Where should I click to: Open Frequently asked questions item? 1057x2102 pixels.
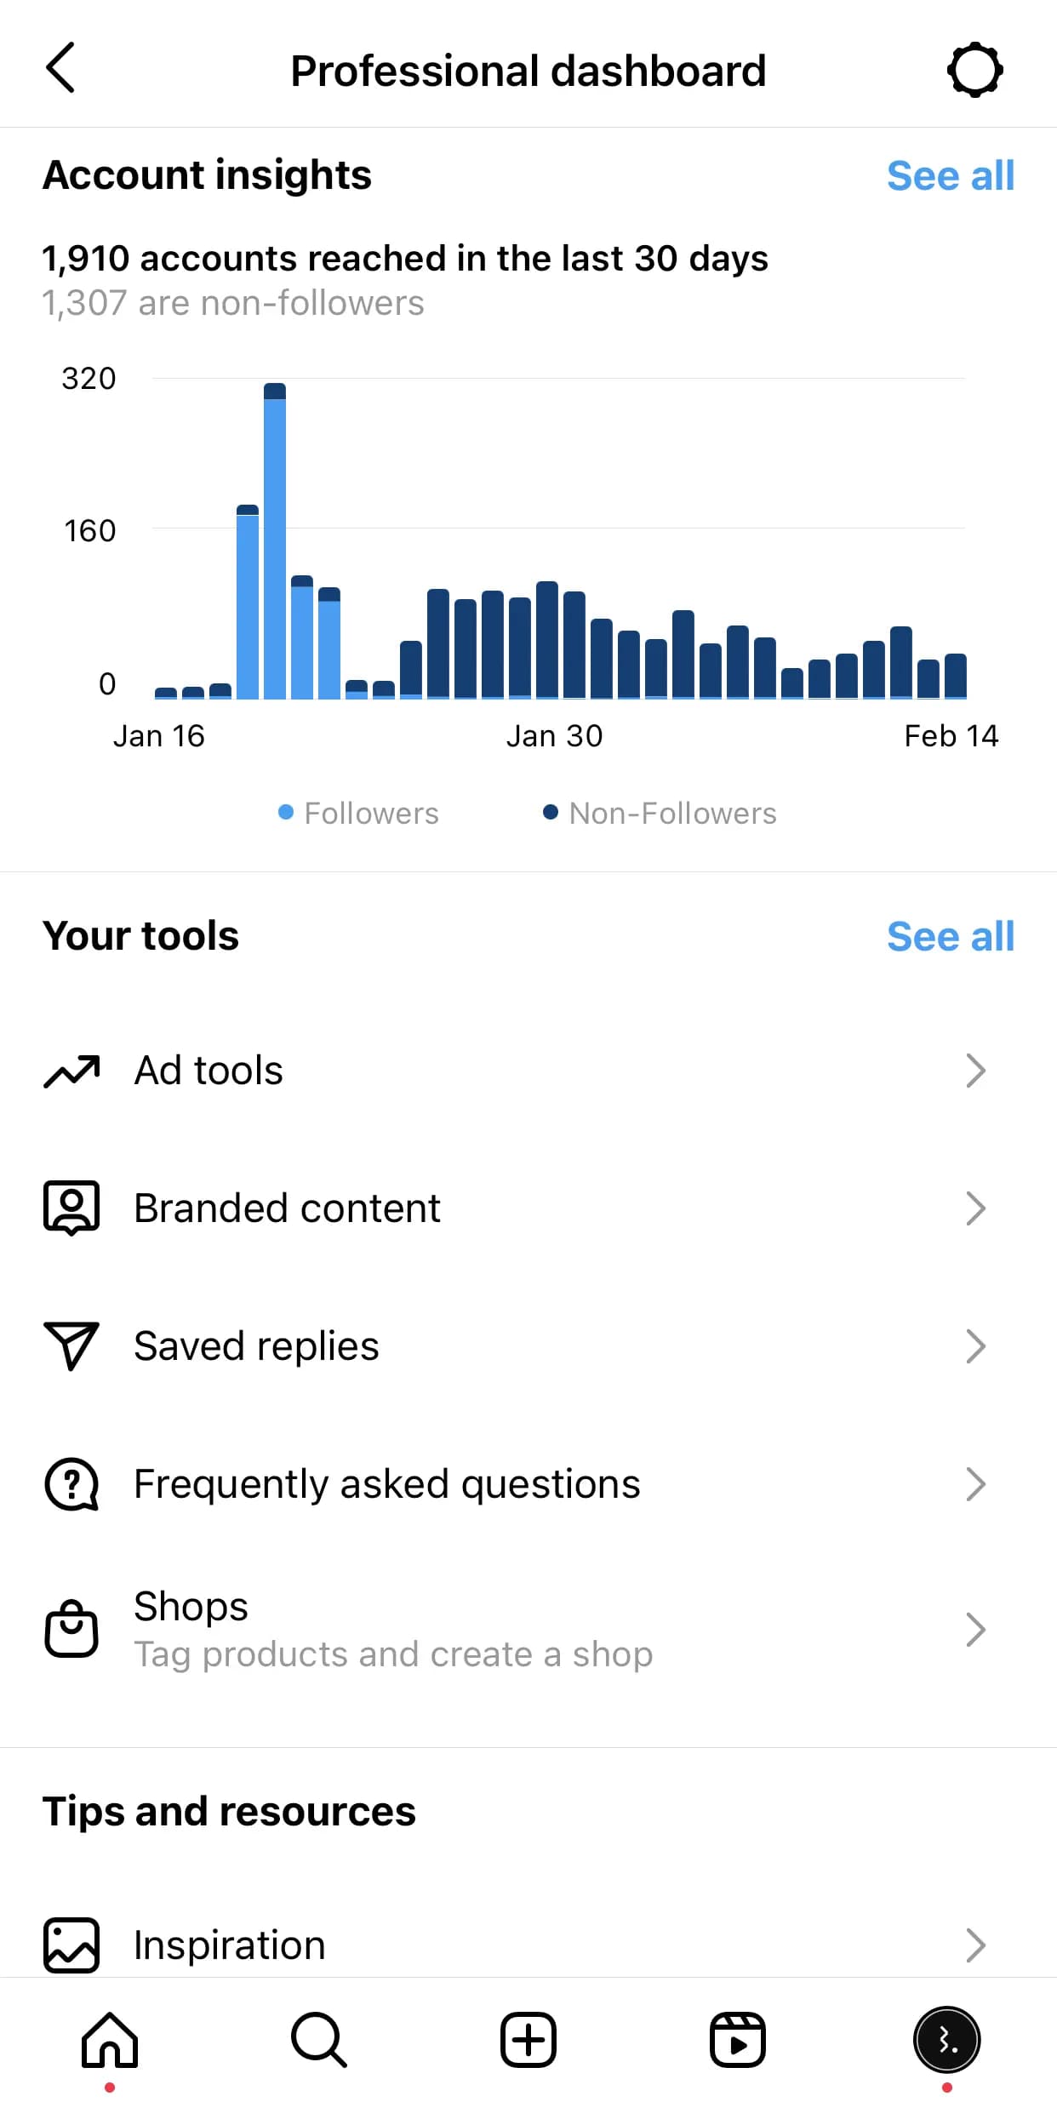[386, 1484]
